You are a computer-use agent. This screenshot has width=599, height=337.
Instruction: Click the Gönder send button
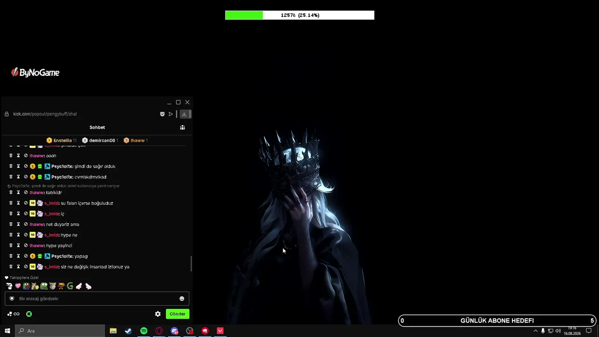click(x=177, y=314)
